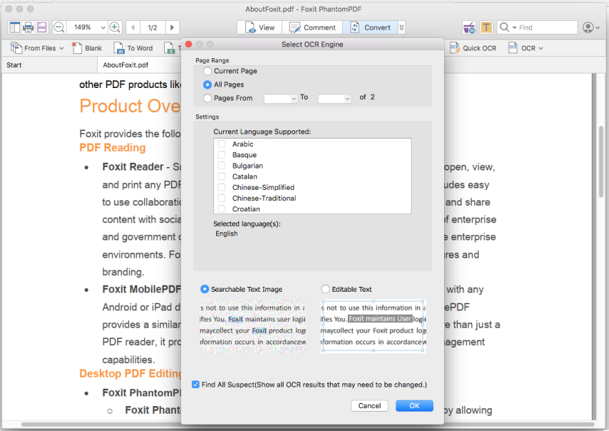609x431 pixels.
Task: Create a Blank PDF
Action: 87,48
